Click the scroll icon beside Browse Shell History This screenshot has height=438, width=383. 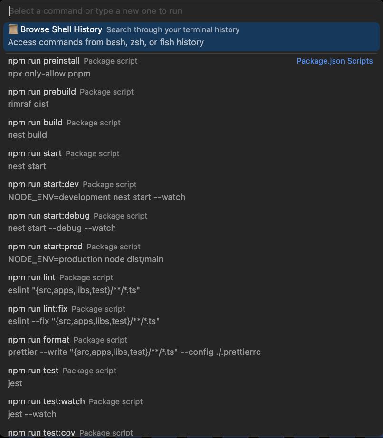click(13, 30)
